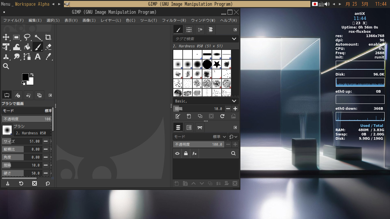The image size is (390, 219).
Task: Expand the 'Basic,' brush tag dropdown
Action: (234, 101)
